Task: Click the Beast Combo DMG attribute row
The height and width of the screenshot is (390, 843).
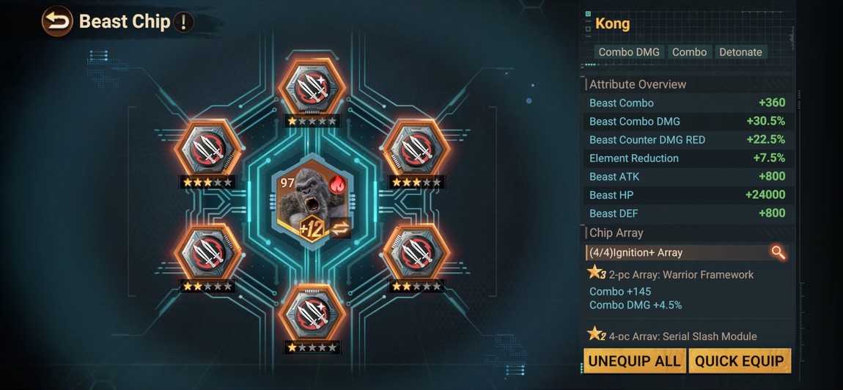Action: 688,121
